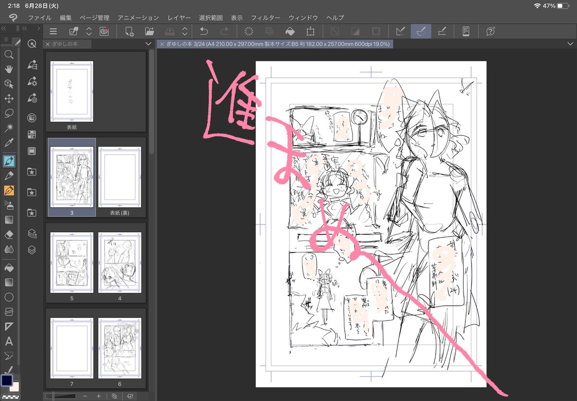
Task: Select the highlighted Pen tool
Action: pyautogui.click(x=9, y=161)
